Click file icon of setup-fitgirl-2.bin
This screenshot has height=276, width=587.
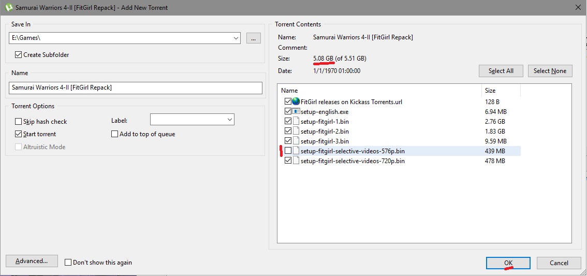(x=296, y=131)
